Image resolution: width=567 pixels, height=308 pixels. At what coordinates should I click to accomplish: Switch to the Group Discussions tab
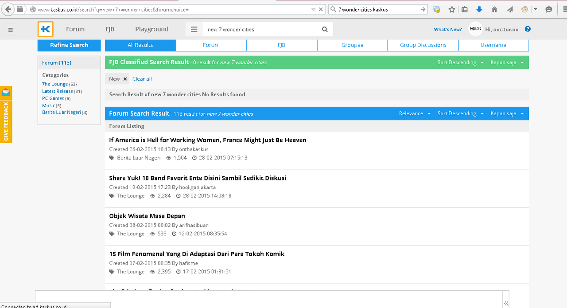423,45
